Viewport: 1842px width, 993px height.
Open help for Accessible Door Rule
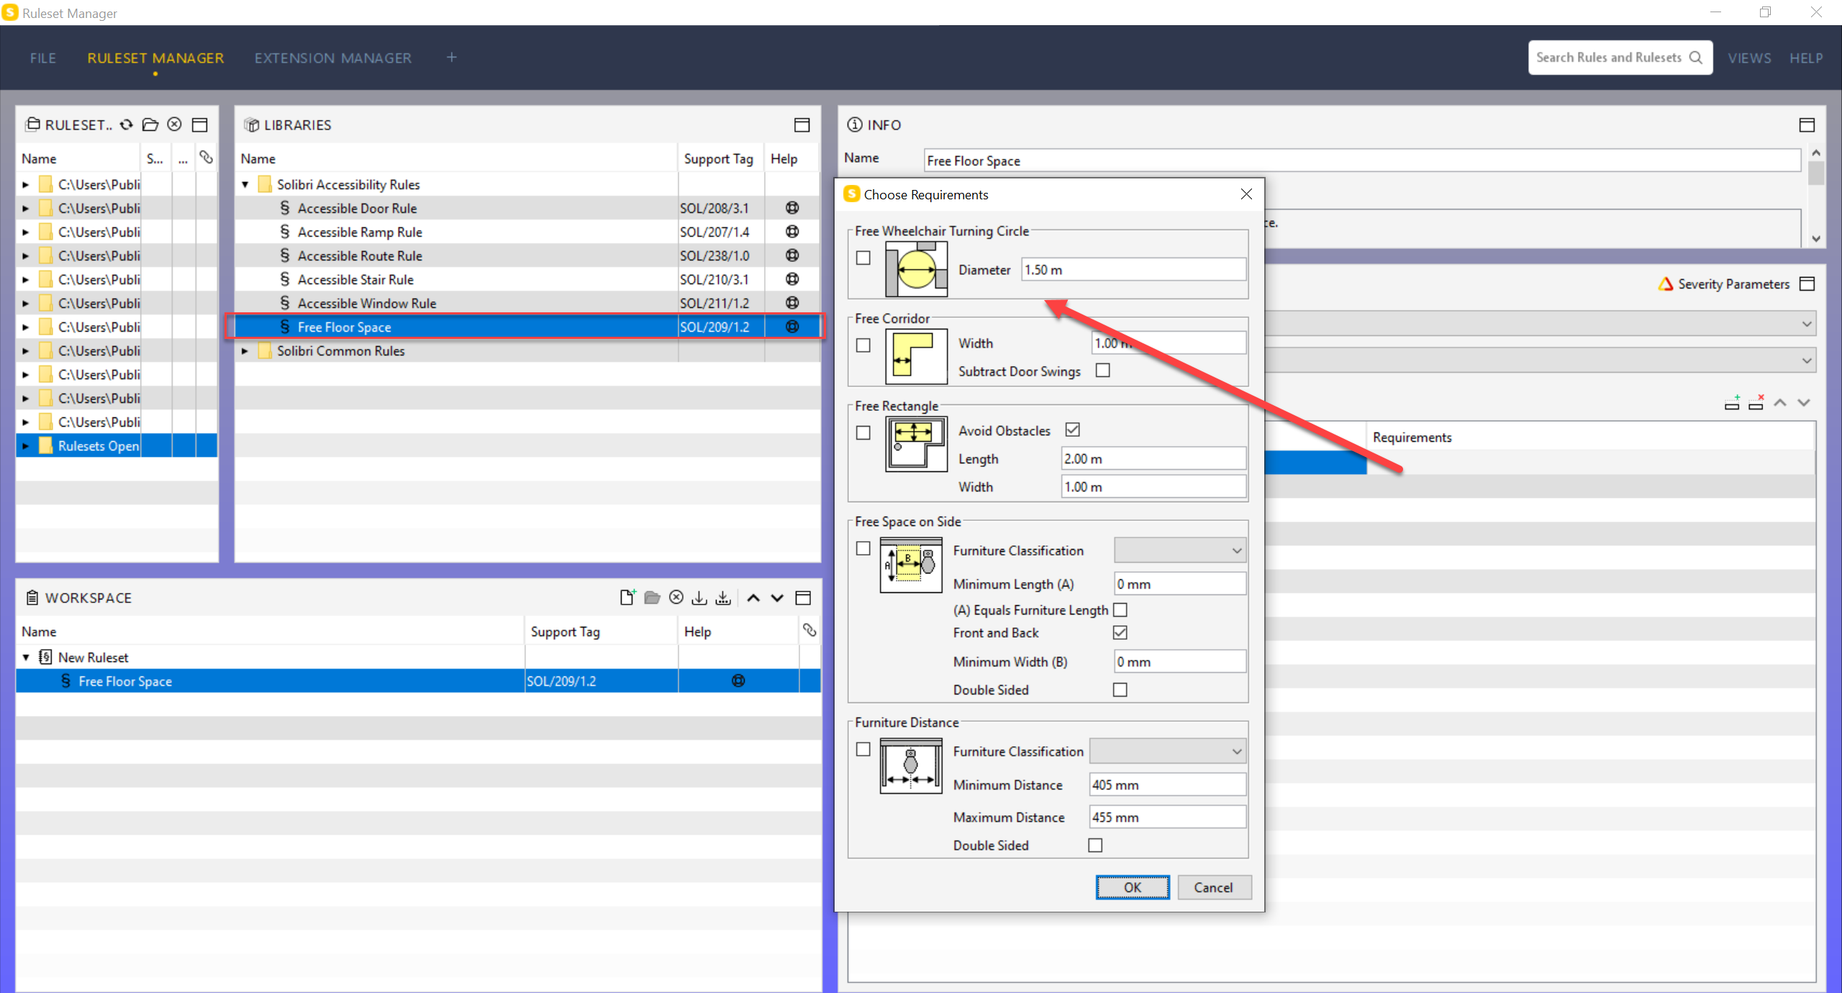(x=792, y=208)
